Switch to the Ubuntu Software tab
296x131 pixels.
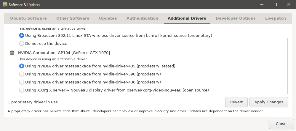[28, 18]
